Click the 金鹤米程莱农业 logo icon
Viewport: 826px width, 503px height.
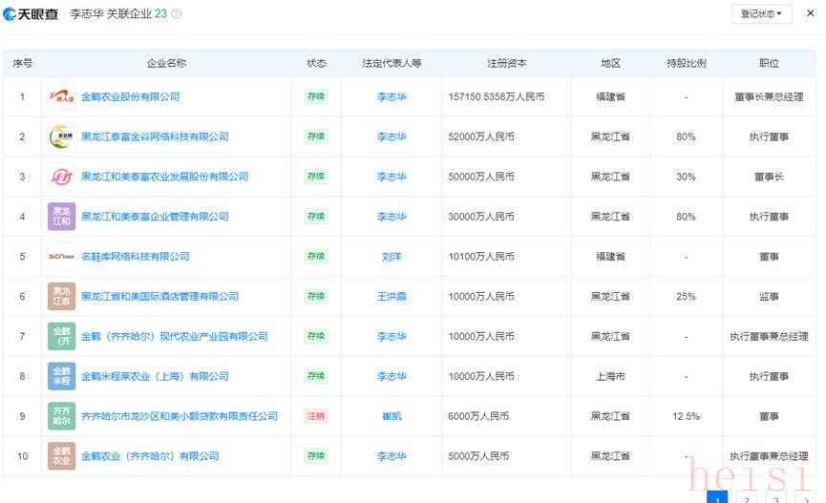[x=61, y=376]
